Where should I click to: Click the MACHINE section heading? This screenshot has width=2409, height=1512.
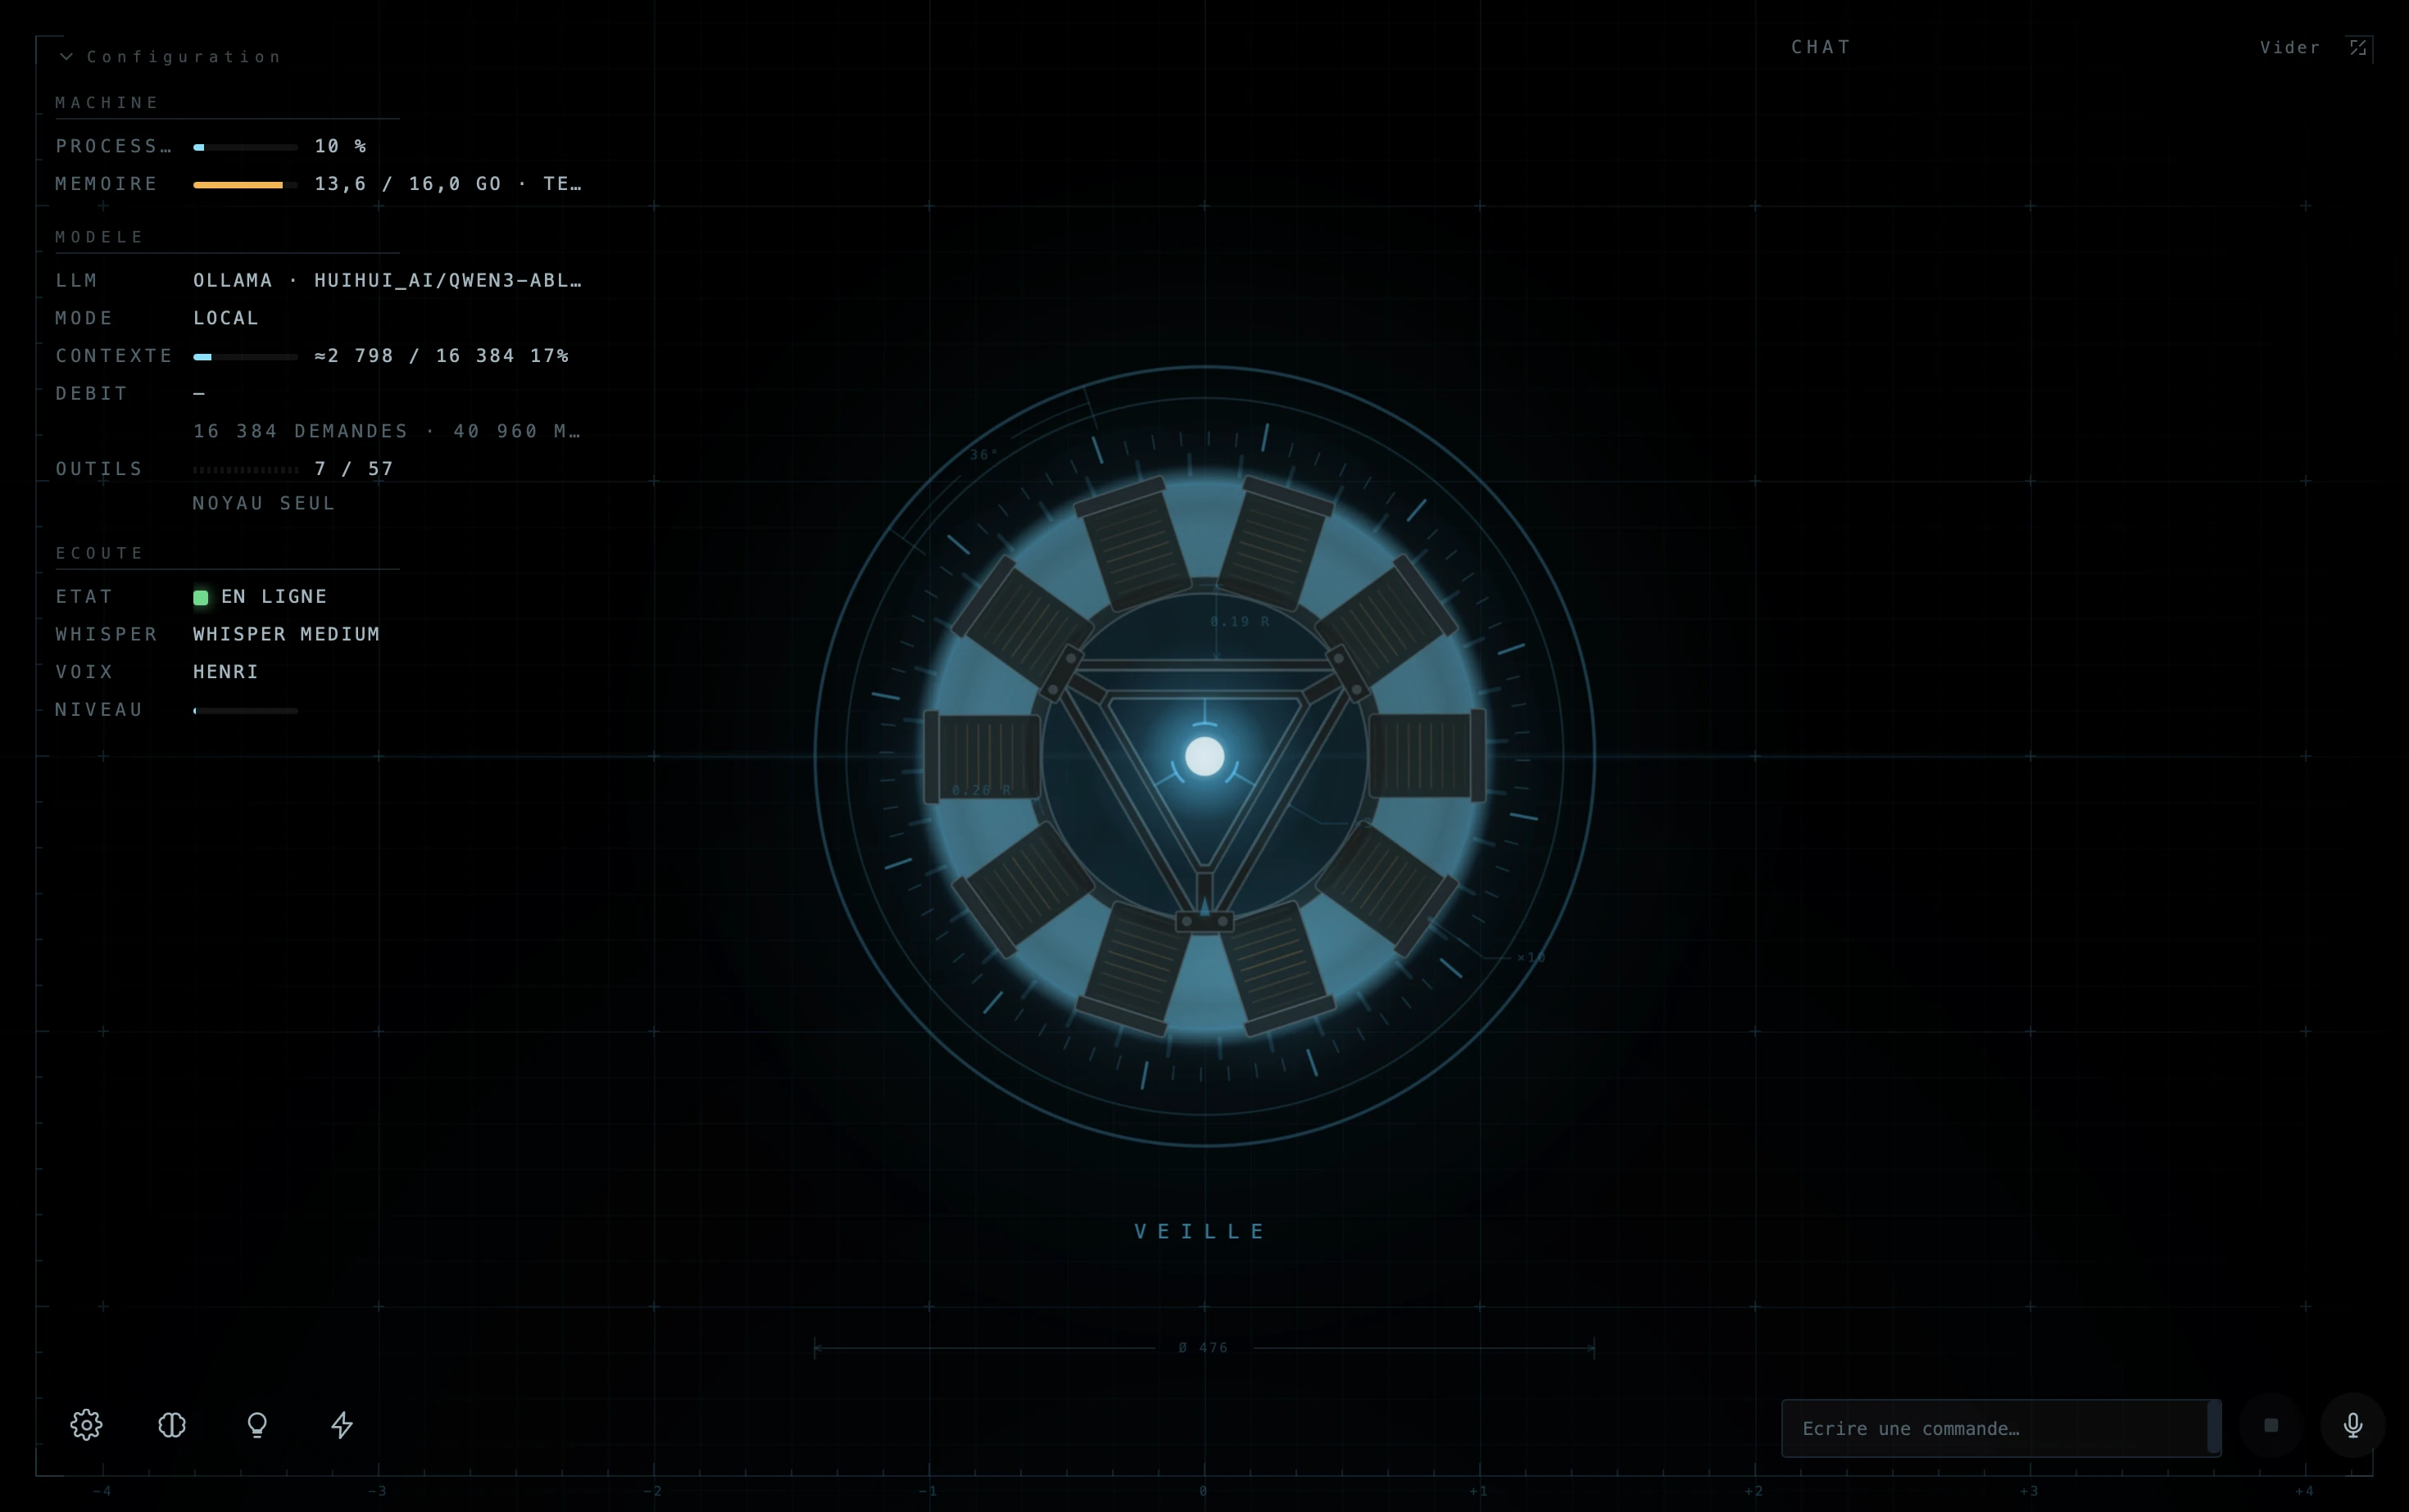pyautogui.click(x=107, y=103)
